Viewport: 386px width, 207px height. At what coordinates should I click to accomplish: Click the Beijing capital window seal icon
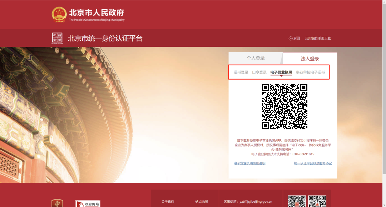(x=57, y=38)
